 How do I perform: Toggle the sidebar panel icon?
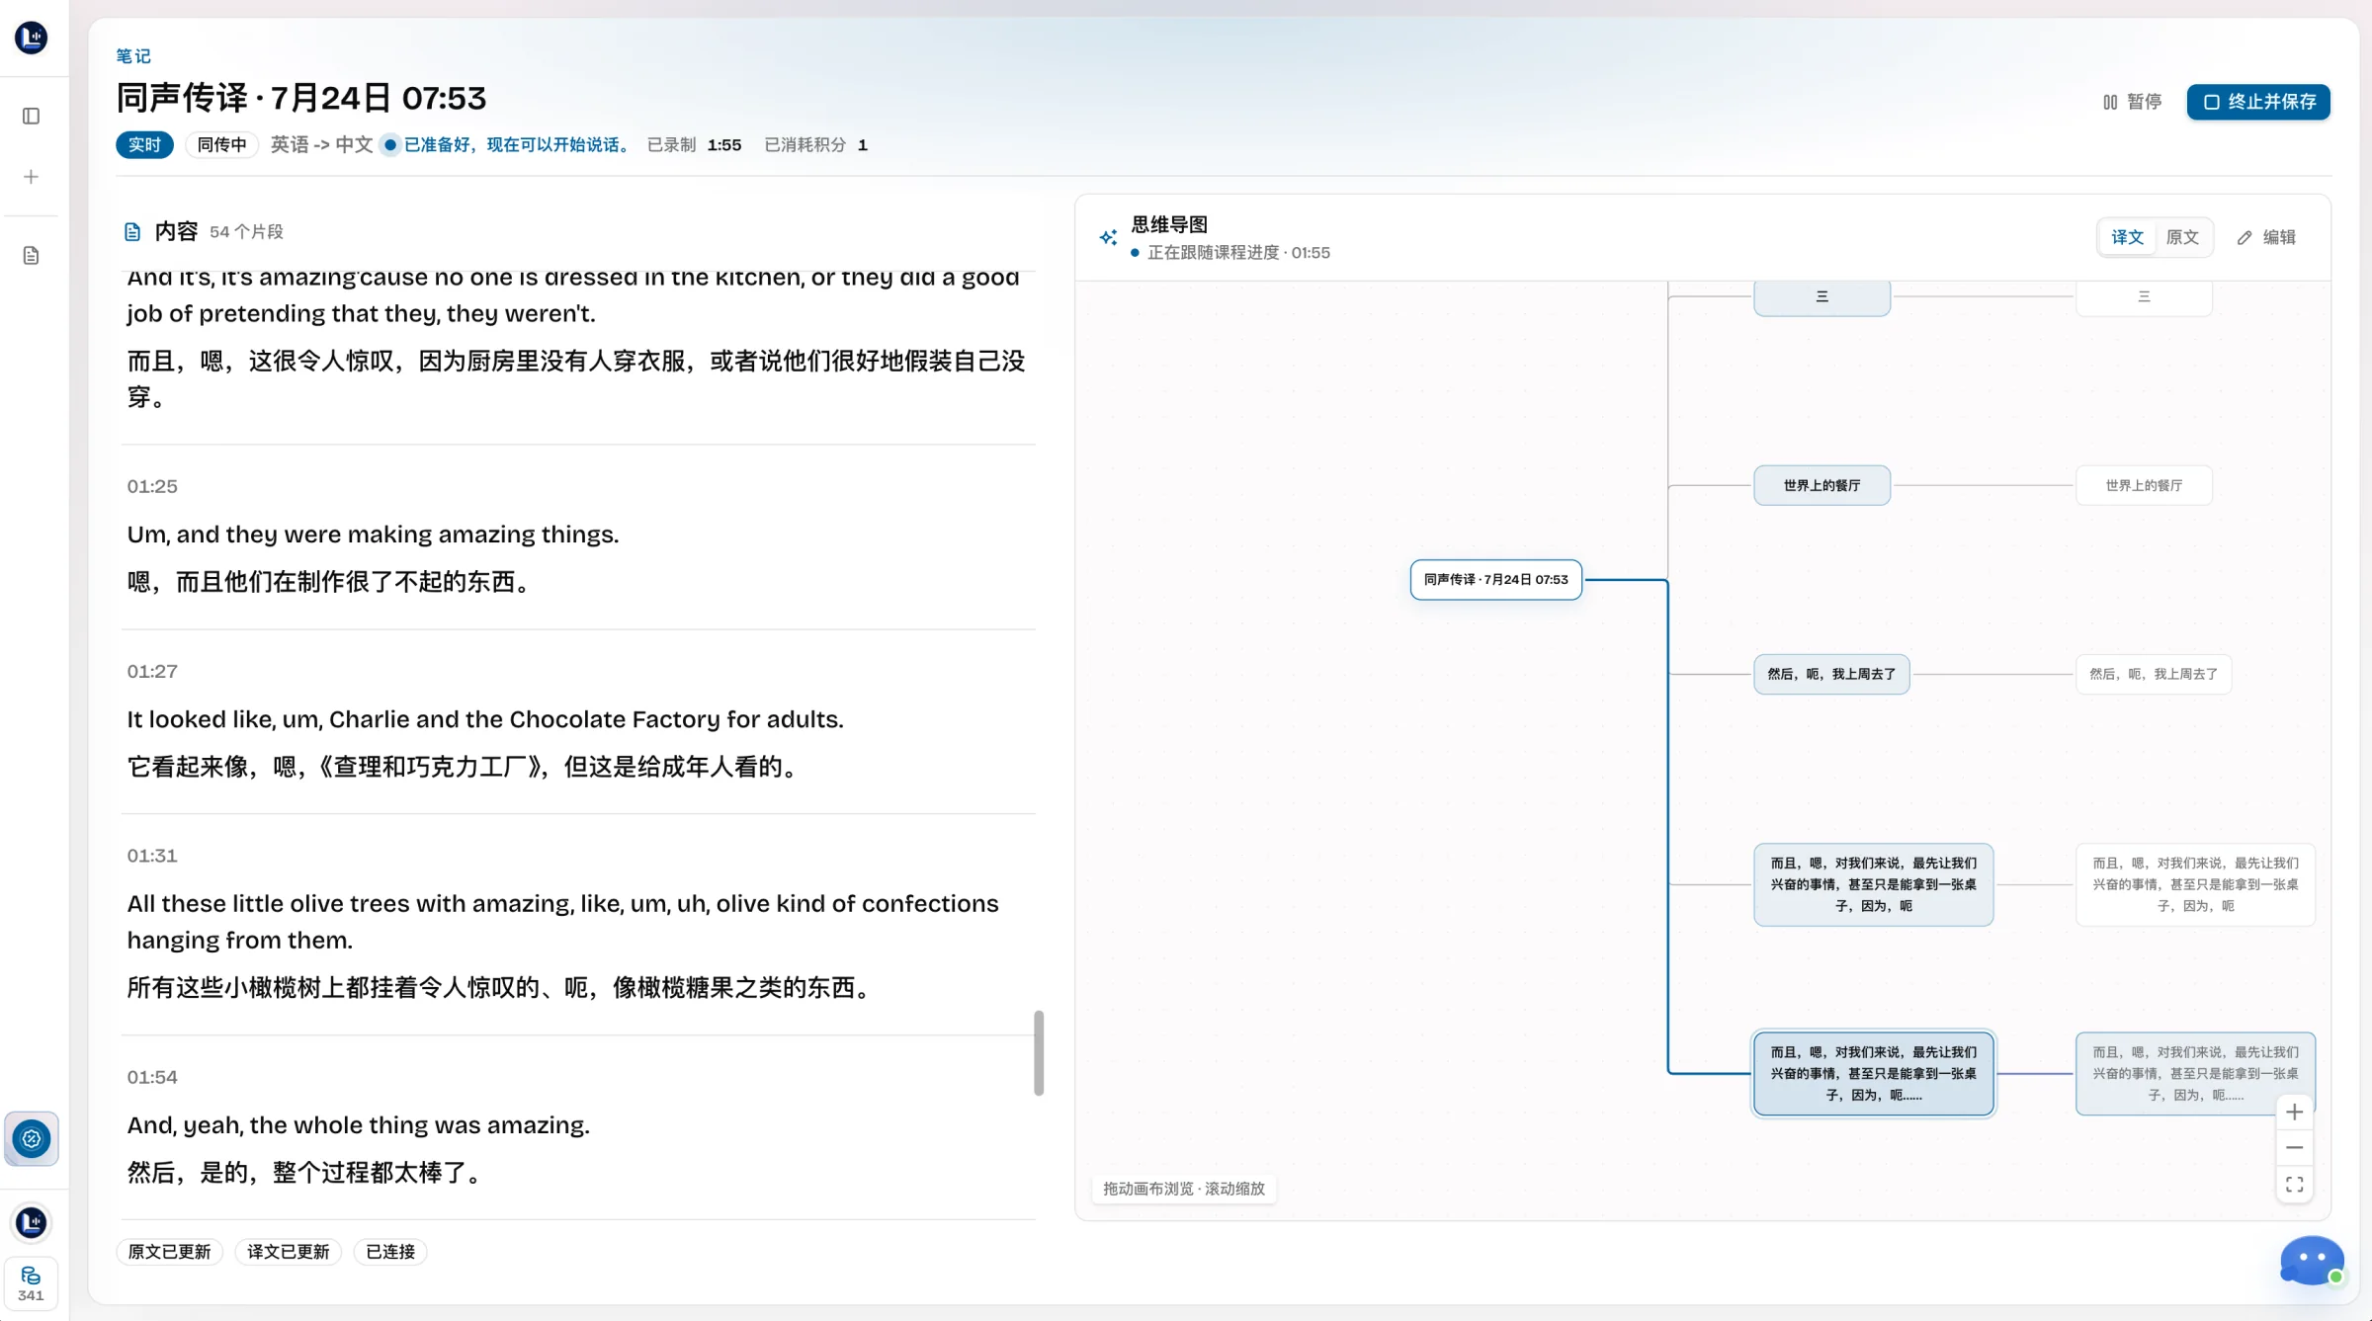32,117
